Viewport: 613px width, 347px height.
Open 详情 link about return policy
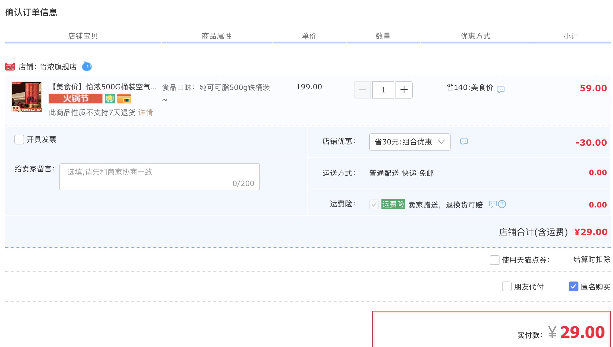(146, 113)
